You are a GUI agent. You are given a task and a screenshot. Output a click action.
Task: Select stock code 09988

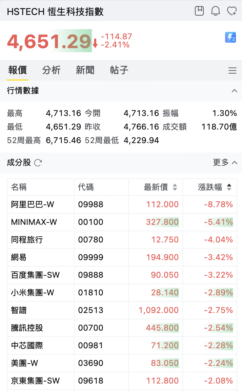[90, 204]
